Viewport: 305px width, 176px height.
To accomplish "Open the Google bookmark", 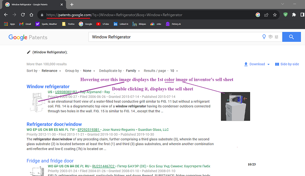I will coord(85,24).
